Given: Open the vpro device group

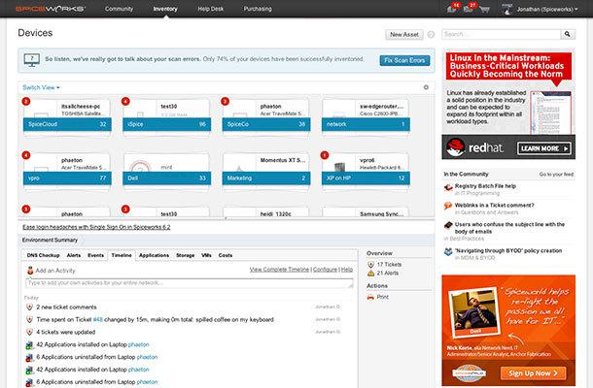Looking at the screenshot, I should (67, 178).
